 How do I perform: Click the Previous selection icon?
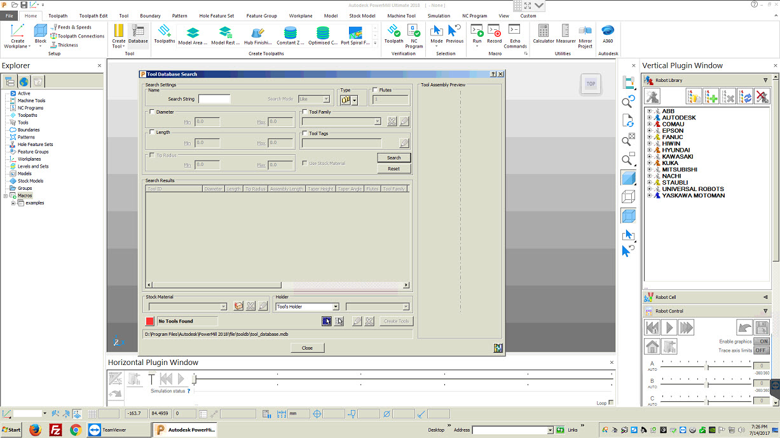click(455, 34)
